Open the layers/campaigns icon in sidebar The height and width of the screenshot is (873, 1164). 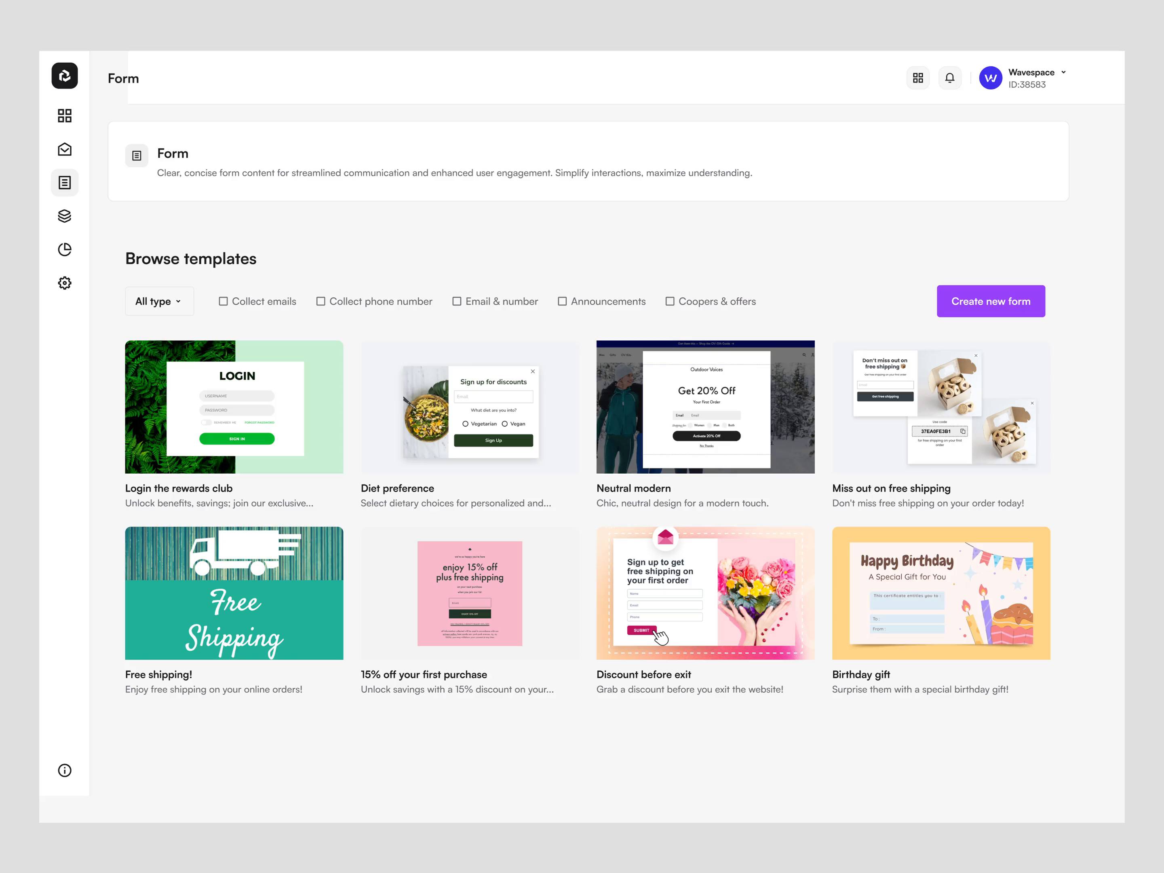pos(64,216)
